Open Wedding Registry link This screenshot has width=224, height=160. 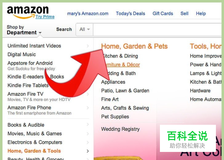click(x=120, y=129)
